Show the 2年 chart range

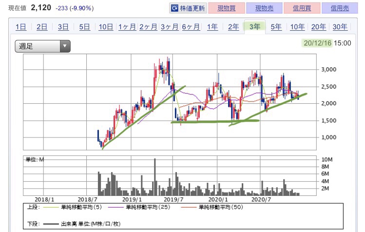(233, 27)
